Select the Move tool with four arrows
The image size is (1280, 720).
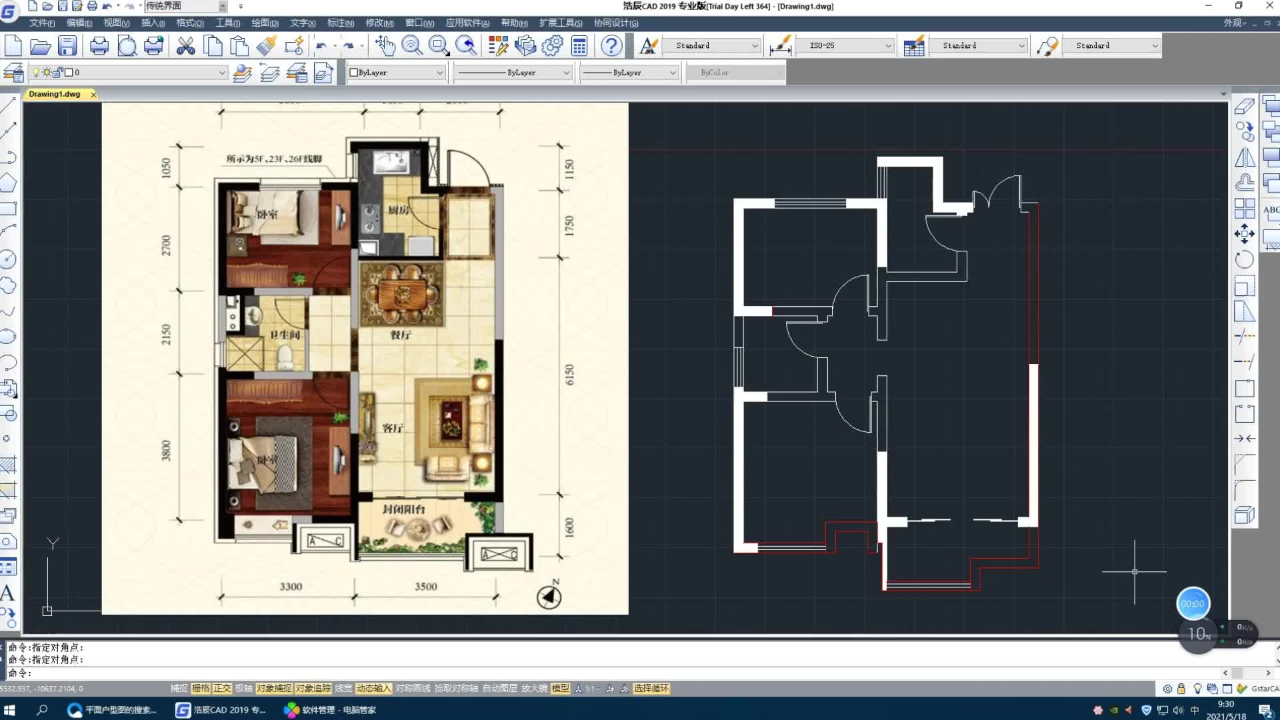[1244, 234]
